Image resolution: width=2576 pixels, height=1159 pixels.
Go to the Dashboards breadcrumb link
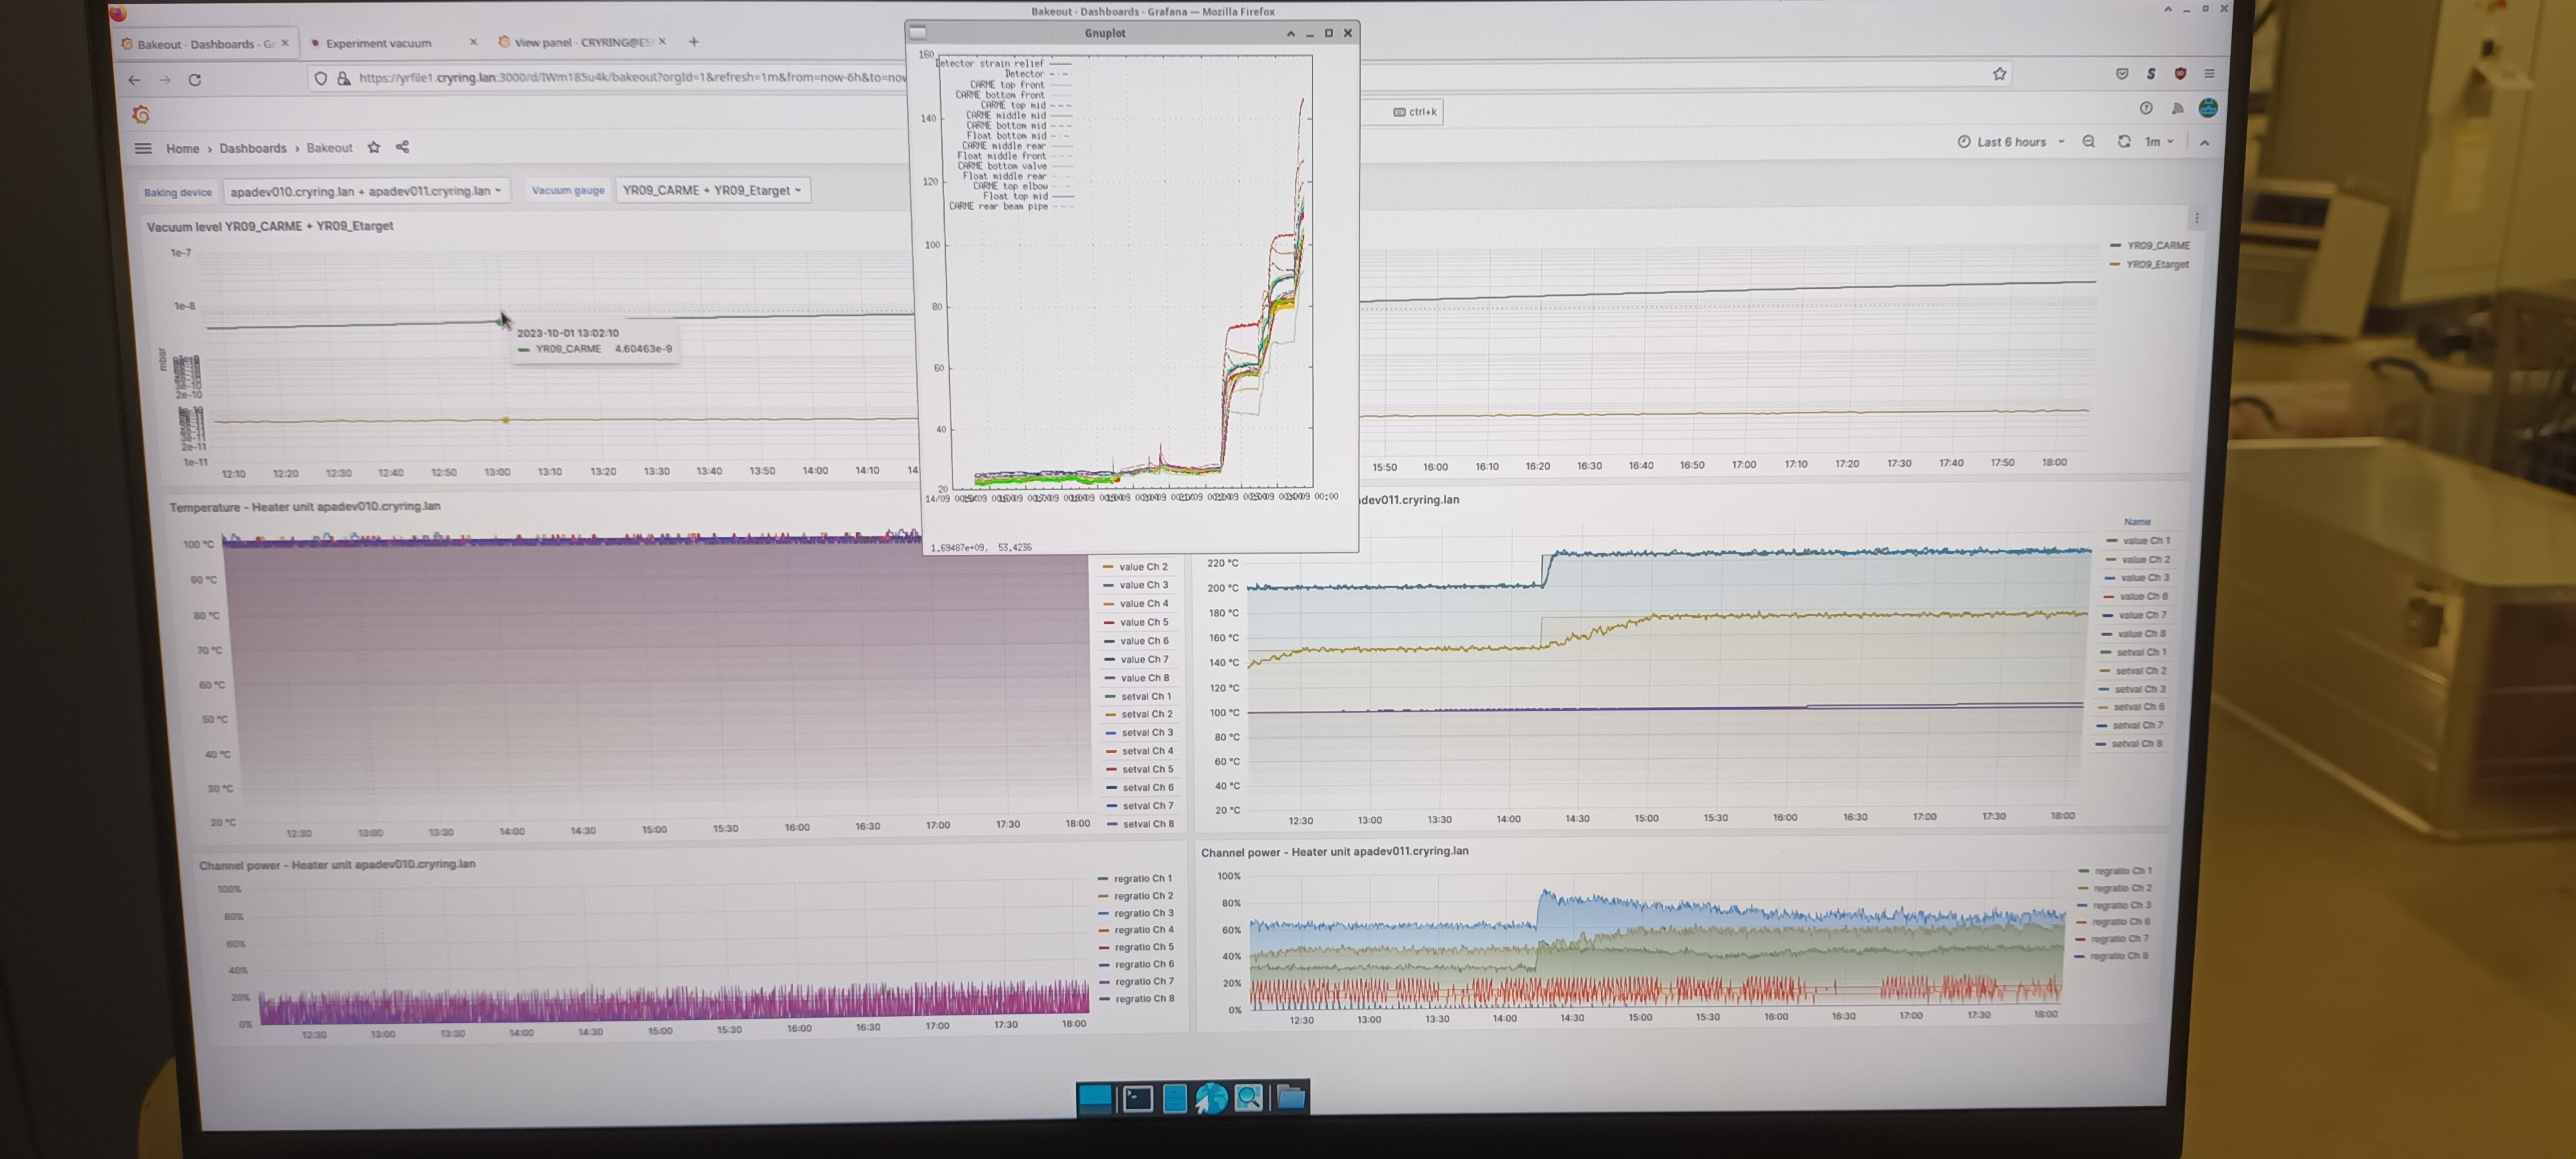pos(252,148)
